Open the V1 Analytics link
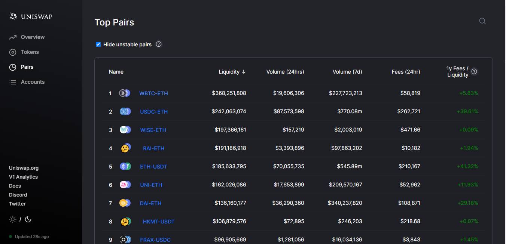The width and height of the screenshot is (506, 244). (23, 177)
